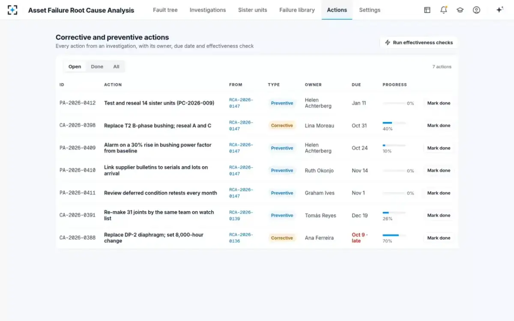Click the 70% progress bar for CA-2026-0388
This screenshot has width=514, height=321.
394,235
